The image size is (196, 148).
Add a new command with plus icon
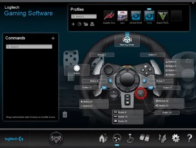53,38
